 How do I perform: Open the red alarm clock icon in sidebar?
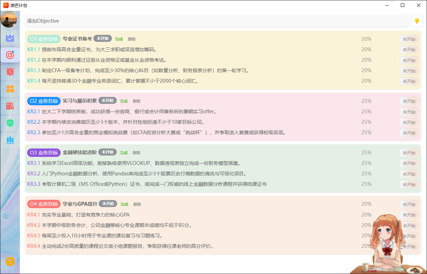(x=10, y=72)
